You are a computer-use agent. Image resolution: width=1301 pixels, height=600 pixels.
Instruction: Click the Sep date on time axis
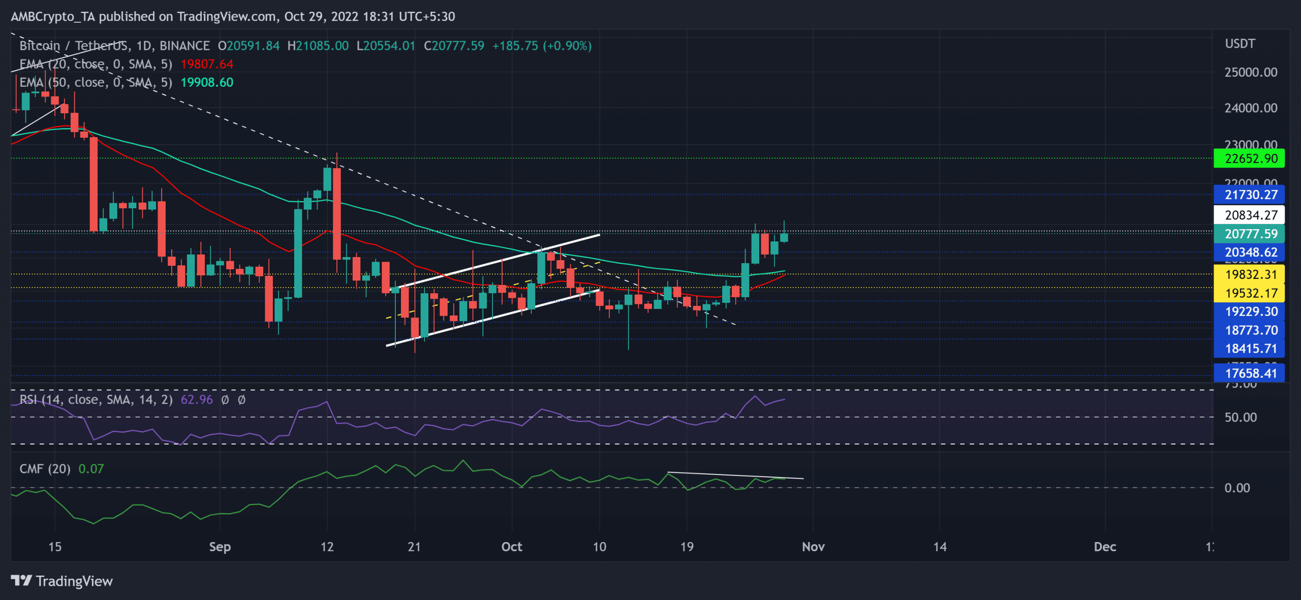(x=220, y=547)
